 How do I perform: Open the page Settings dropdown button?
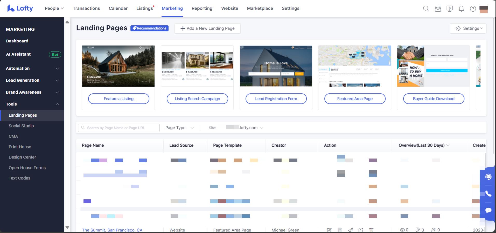tap(468, 28)
